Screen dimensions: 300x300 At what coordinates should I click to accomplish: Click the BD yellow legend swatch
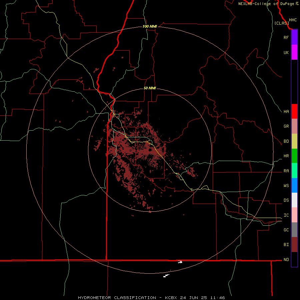pos(294,141)
